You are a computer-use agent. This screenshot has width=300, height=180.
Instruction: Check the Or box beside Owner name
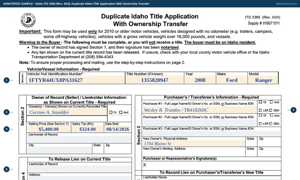click(111, 112)
